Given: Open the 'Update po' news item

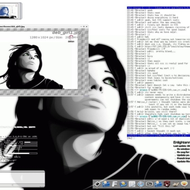Looking at the screenshot, I should pyautogui.click(x=183, y=155).
